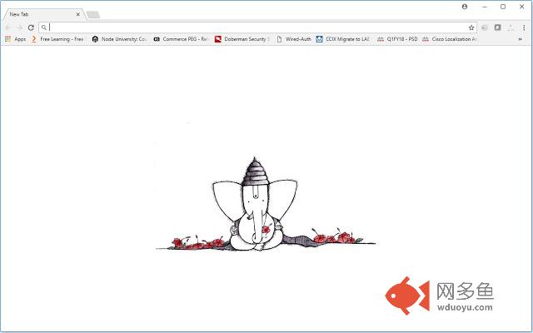Open a new tab using the blank tab button
This screenshot has height=333, width=533.
tap(92, 15)
